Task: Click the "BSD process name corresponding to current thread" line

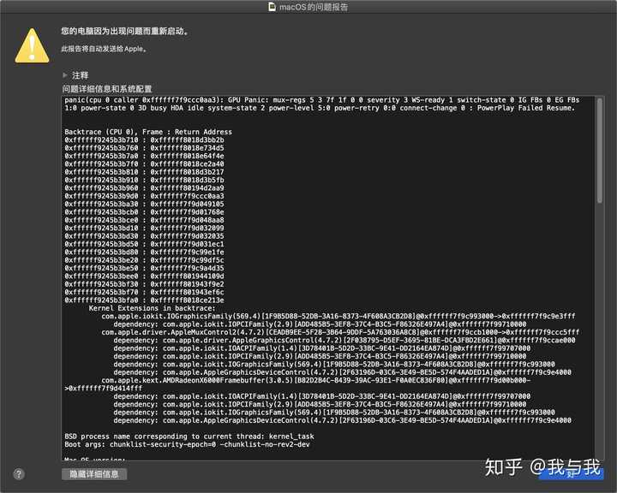Action: click(x=189, y=437)
